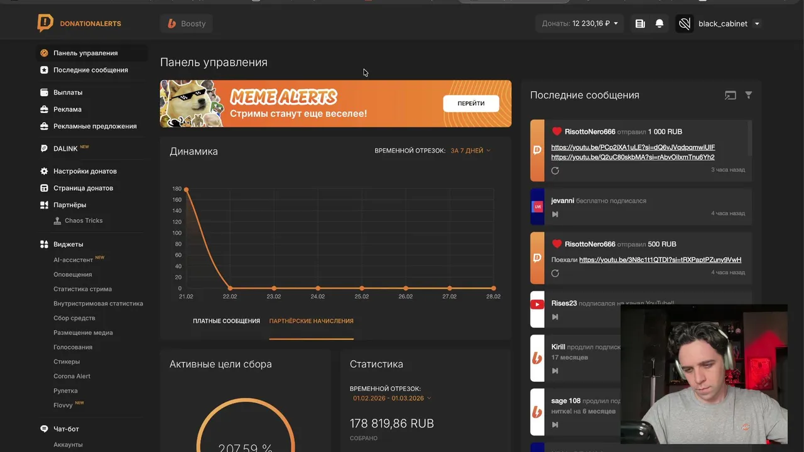Click the platform icon on jevanni message
Screen dimensions: 804x452
pyautogui.click(x=537, y=207)
